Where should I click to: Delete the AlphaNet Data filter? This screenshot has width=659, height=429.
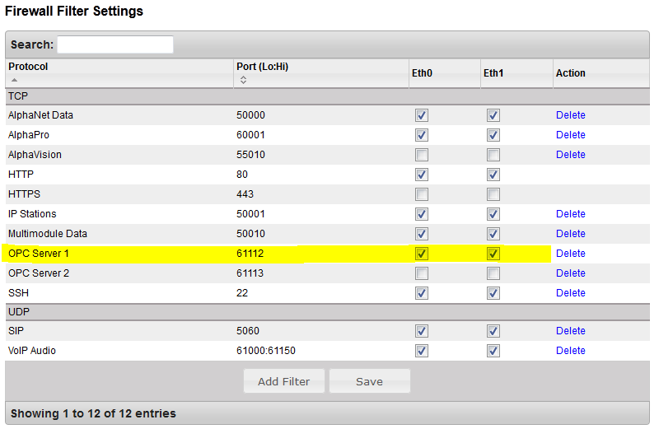point(570,115)
